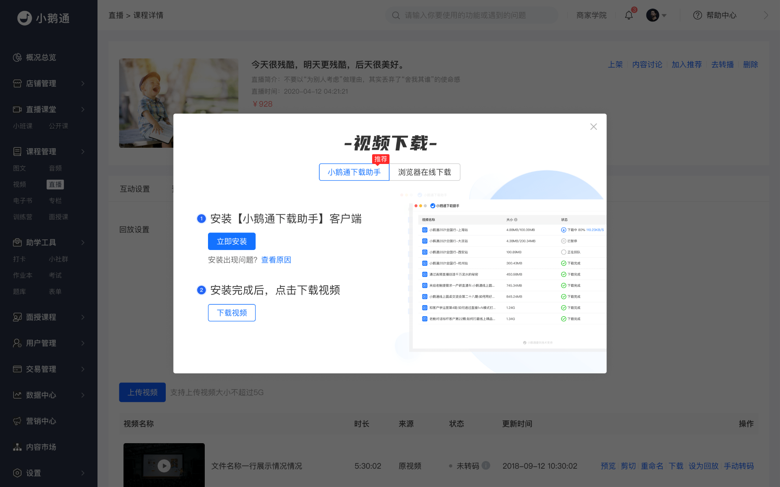This screenshot has height=487, width=780.
Task: Click the 用户管理 person icon
Action: click(17, 343)
